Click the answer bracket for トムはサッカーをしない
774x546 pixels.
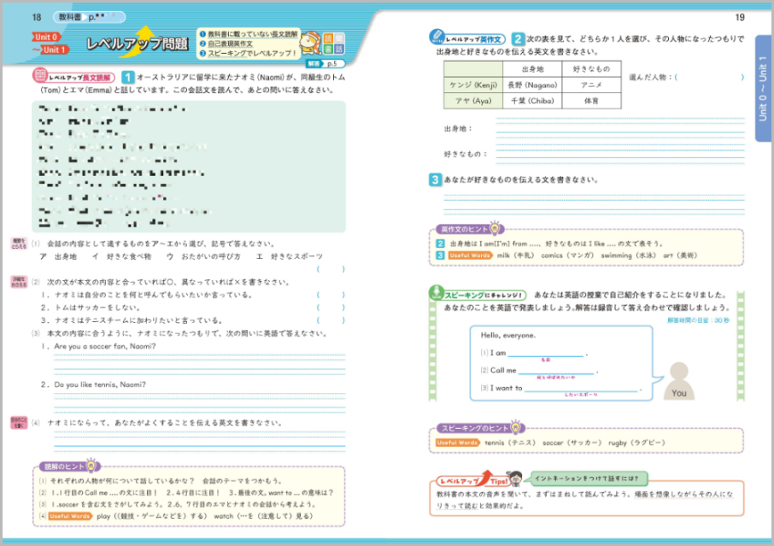[x=331, y=308]
